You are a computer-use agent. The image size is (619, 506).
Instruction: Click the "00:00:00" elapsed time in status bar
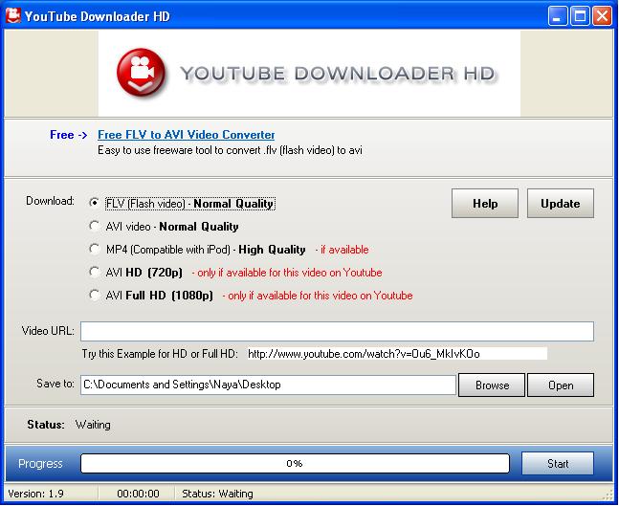pos(138,494)
